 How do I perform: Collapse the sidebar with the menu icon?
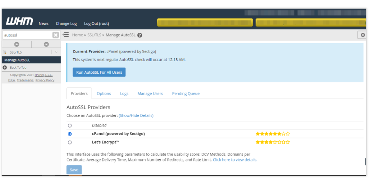[x=66, y=35]
